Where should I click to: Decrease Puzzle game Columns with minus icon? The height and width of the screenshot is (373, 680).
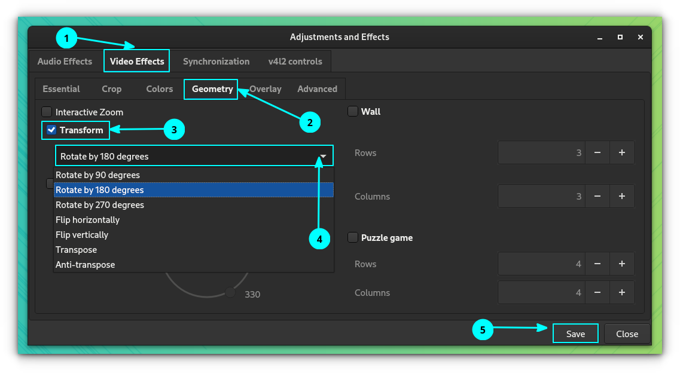click(597, 292)
